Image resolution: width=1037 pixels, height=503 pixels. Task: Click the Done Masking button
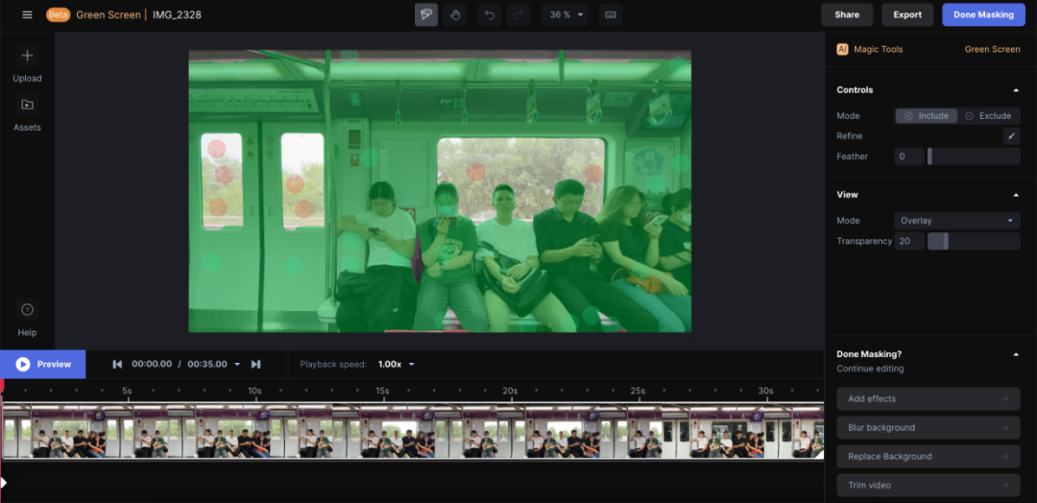click(x=983, y=14)
